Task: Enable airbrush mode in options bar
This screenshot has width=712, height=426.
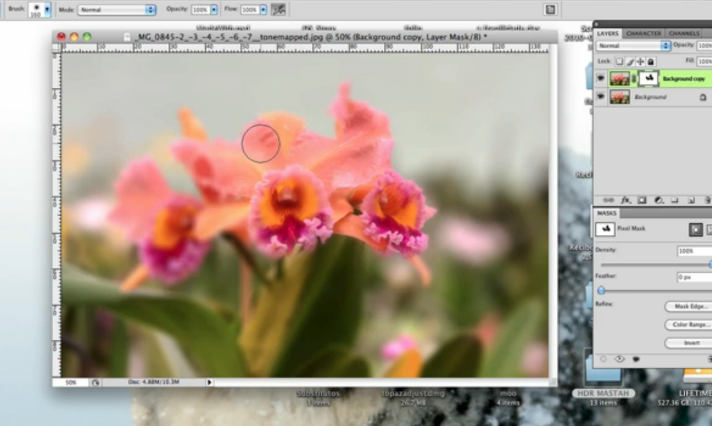Action: [x=278, y=9]
